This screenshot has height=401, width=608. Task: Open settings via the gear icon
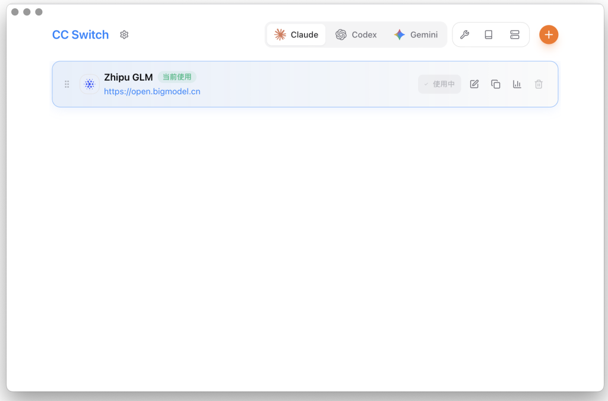(x=124, y=35)
